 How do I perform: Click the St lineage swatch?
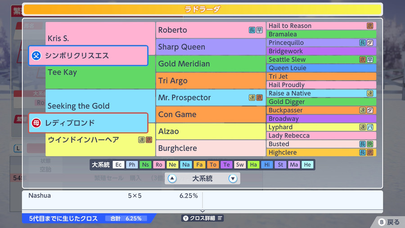click(280, 164)
